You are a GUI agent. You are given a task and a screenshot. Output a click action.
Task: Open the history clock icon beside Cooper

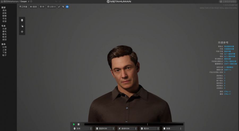(31, 1)
